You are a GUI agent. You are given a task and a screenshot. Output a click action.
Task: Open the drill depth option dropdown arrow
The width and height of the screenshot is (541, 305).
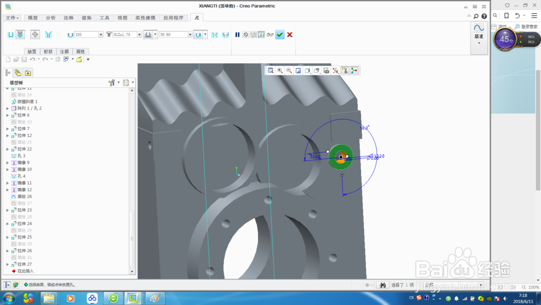[x=155, y=34]
